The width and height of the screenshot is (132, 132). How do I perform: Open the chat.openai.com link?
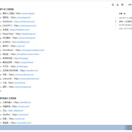point(28,26)
